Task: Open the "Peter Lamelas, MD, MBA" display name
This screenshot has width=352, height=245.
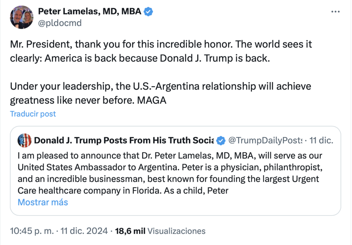Action: click(89, 11)
